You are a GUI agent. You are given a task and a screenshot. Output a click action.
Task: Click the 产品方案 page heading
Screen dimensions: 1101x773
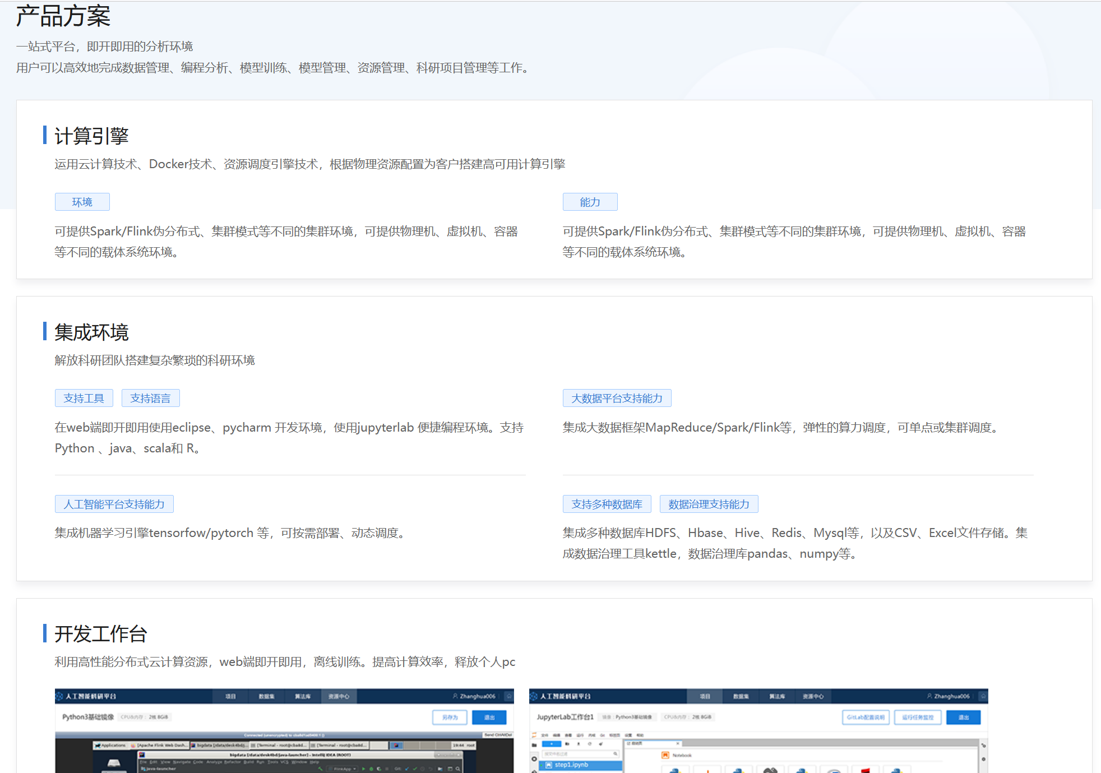(x=63, y=16)
